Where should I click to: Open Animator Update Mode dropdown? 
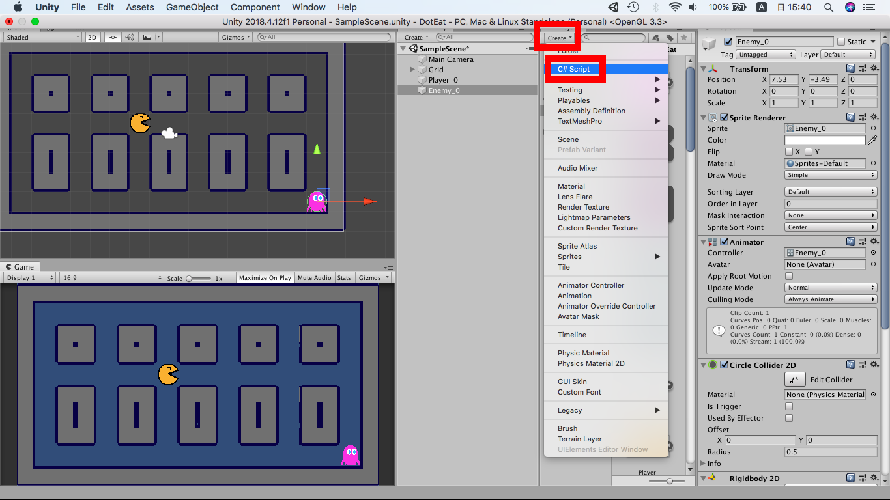point(831,288)
